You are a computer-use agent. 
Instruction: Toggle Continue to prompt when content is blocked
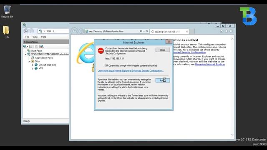pos(107,65)
